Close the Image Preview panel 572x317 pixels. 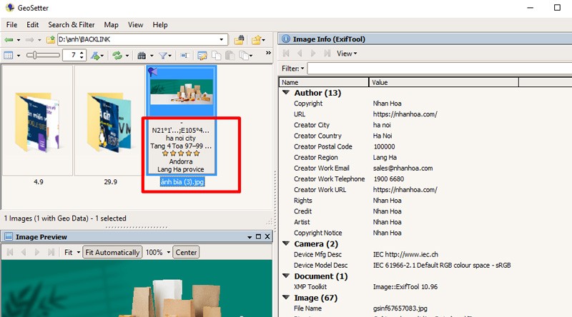(269, 236)
